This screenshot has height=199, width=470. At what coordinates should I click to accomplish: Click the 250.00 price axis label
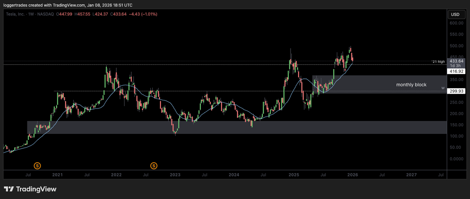[x=456, y=102]
